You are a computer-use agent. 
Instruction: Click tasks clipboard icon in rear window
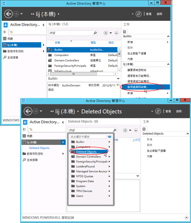pos(124,31)
